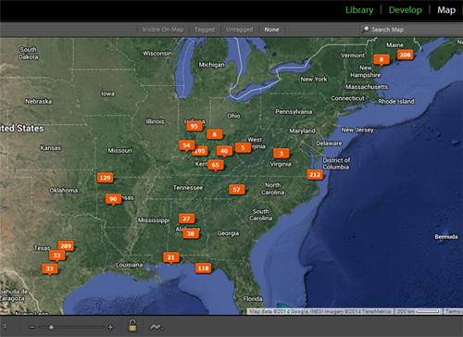463x337 pixels.
Task: Switch to the Develop module
Action: click(x=406, y=10)
